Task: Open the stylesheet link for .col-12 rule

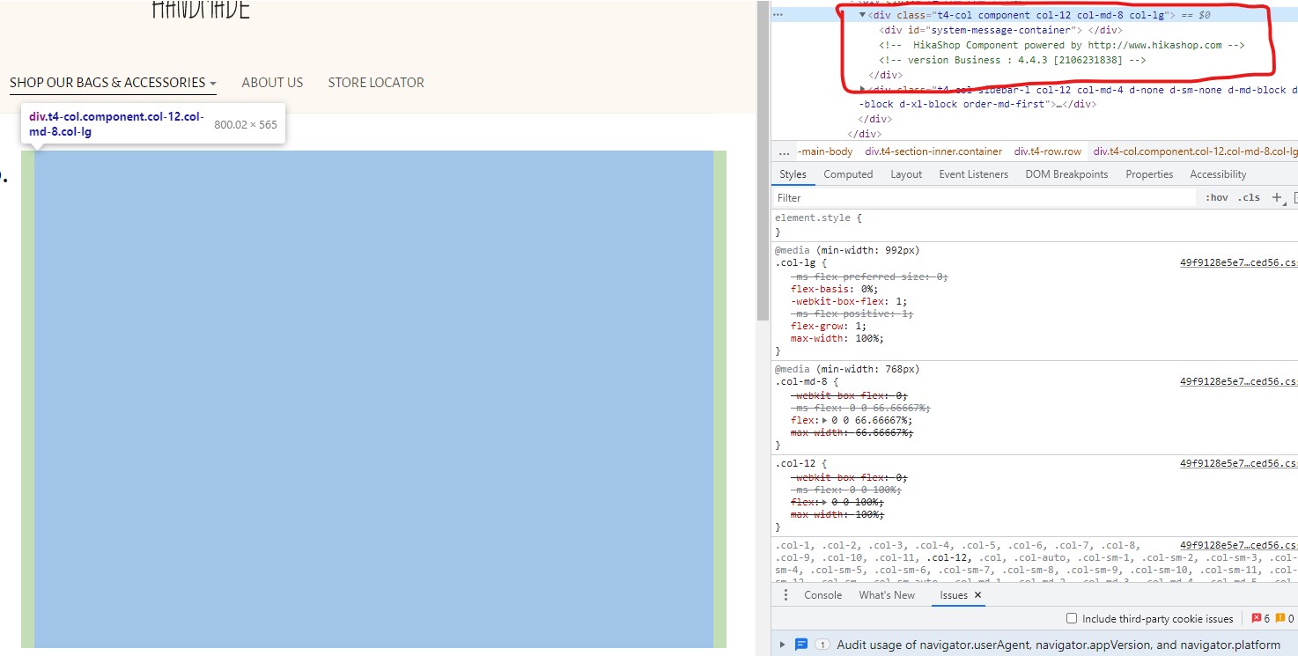Action: click(1238, 463)
